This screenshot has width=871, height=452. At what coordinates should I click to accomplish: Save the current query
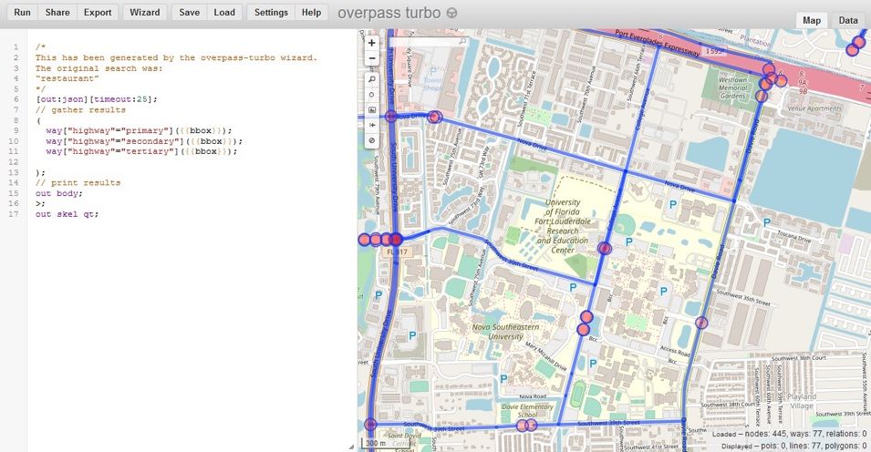pyautogui.click(x=190, y=13)
